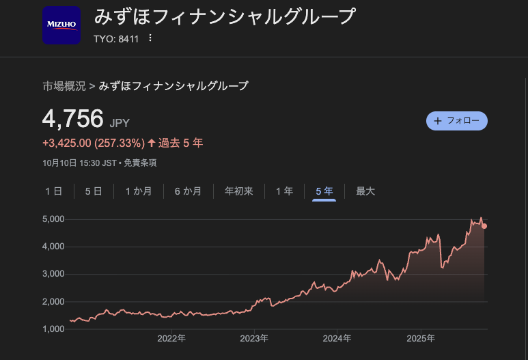Screen dimensions: 528x360
Task: Open the three-dot options menu beside TYO: 8411
Action: (x=150, y=38)
